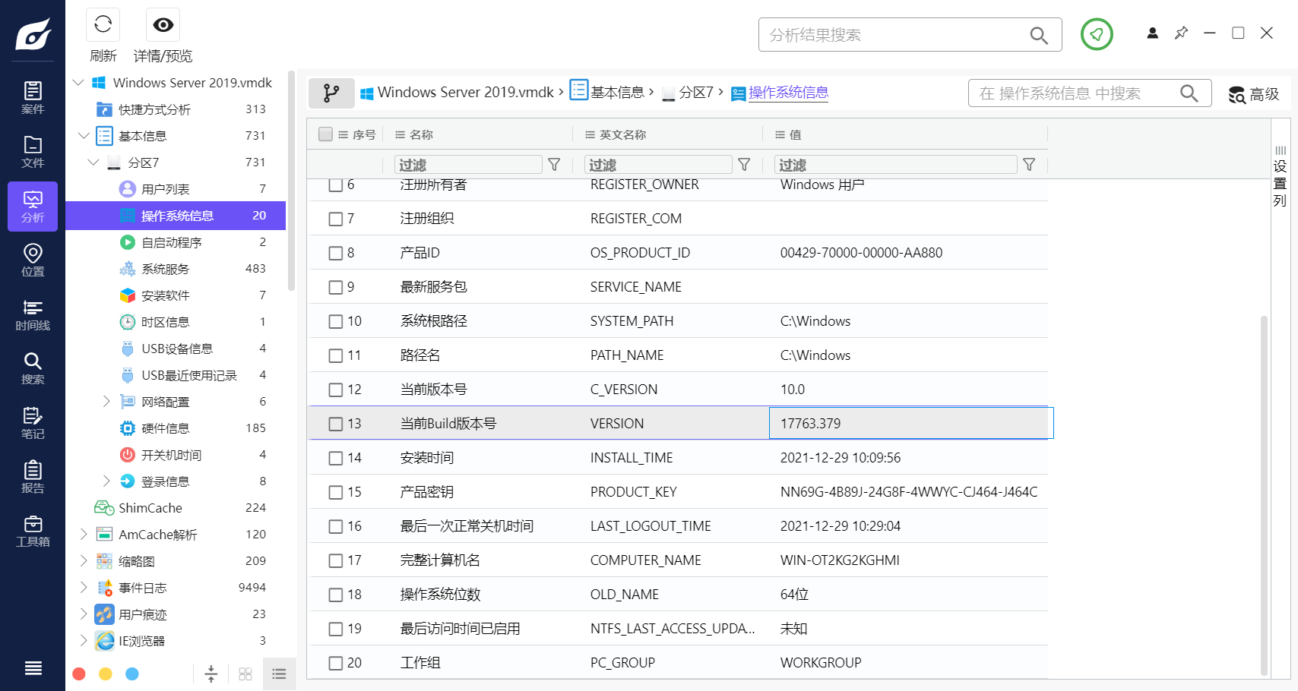1298x691 pixels.
Task: Click the pin window icon
Action: 1181,33
